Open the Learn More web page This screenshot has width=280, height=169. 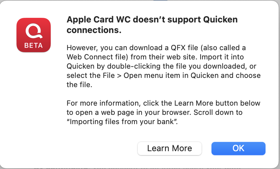[x=169, y=149]
